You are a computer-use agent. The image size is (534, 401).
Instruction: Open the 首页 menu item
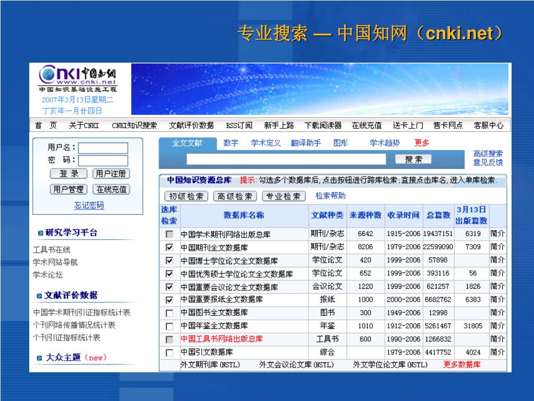pyautogui.click(x=46, y=125)
